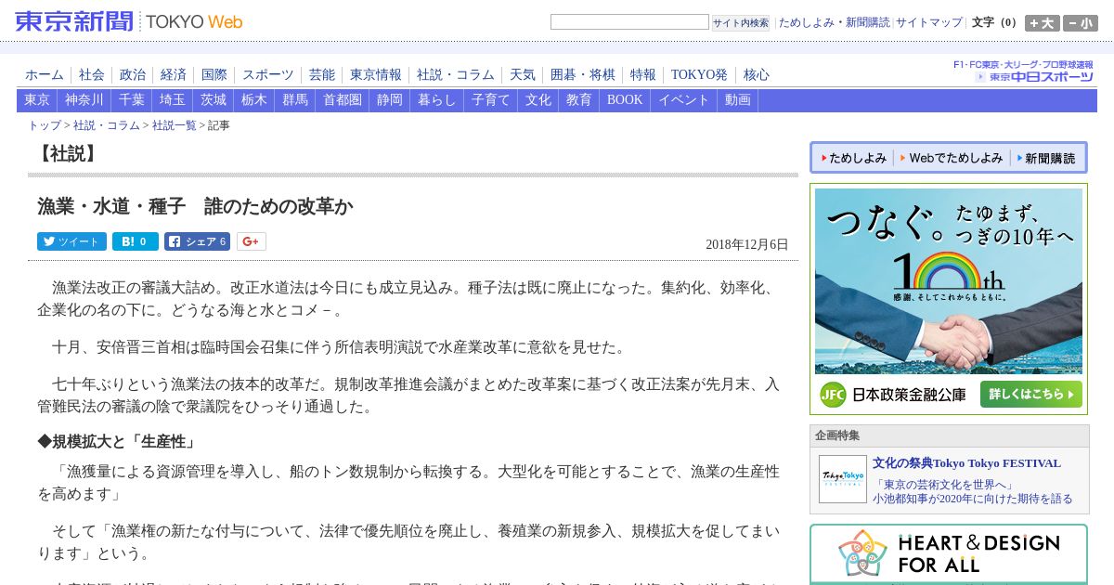The width and height of the screenshot is (1114, 585).
Task: Select the イベント tab
Action: 684,100
